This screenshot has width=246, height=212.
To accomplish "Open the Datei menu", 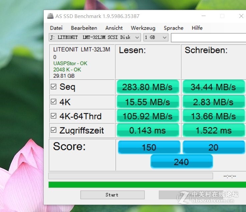I will 56,28.
